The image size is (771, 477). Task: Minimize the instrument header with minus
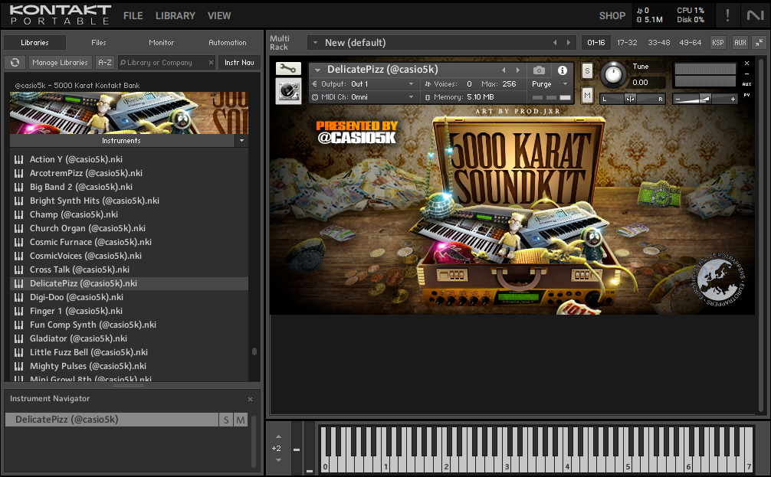[746, 74]
